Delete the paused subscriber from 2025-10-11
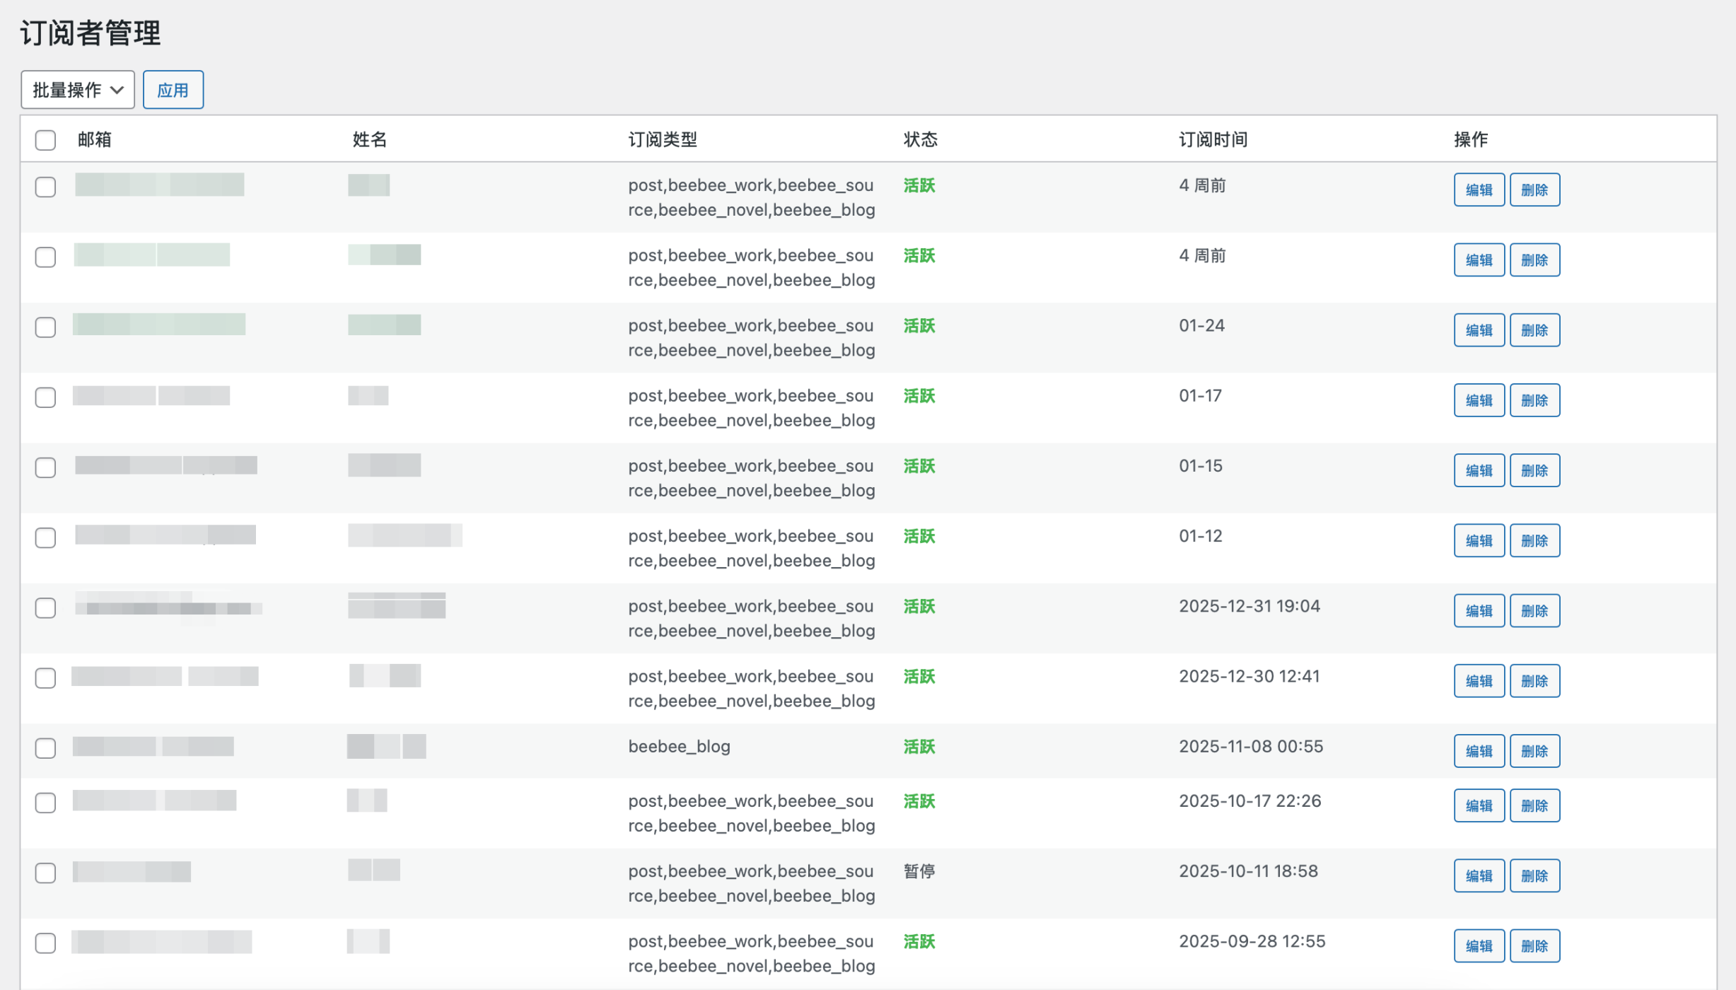 click(x=1534, y=876)
